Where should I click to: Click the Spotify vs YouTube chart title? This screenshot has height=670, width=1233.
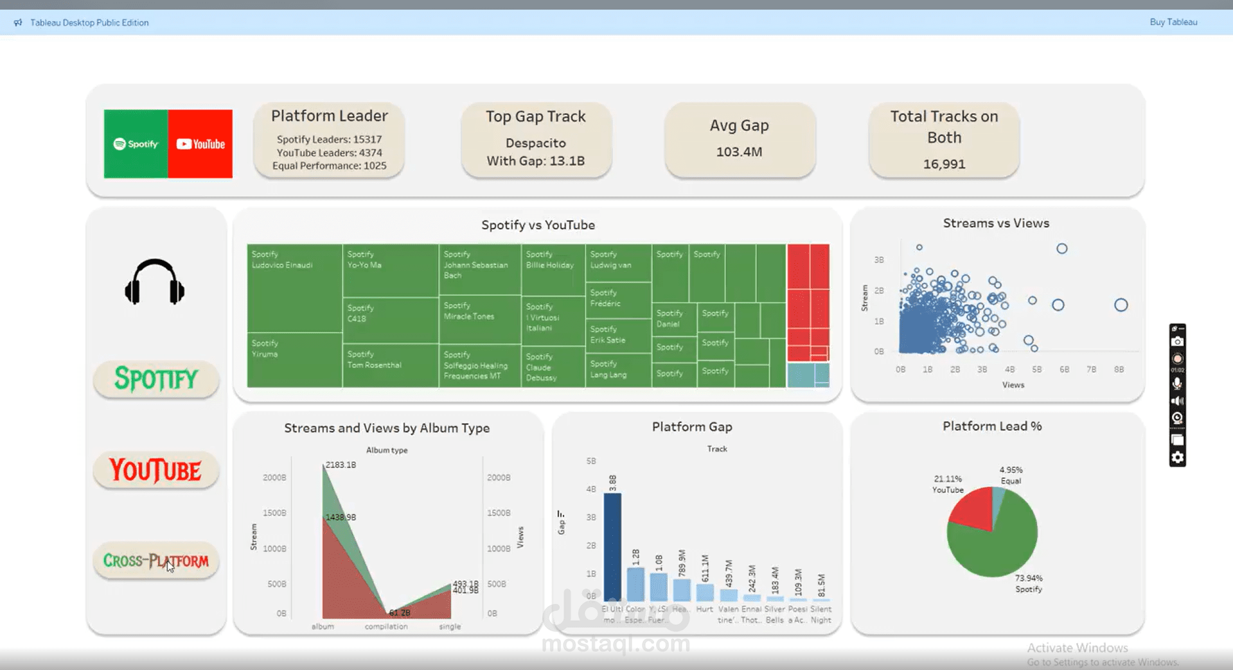(x=538, y=225)
